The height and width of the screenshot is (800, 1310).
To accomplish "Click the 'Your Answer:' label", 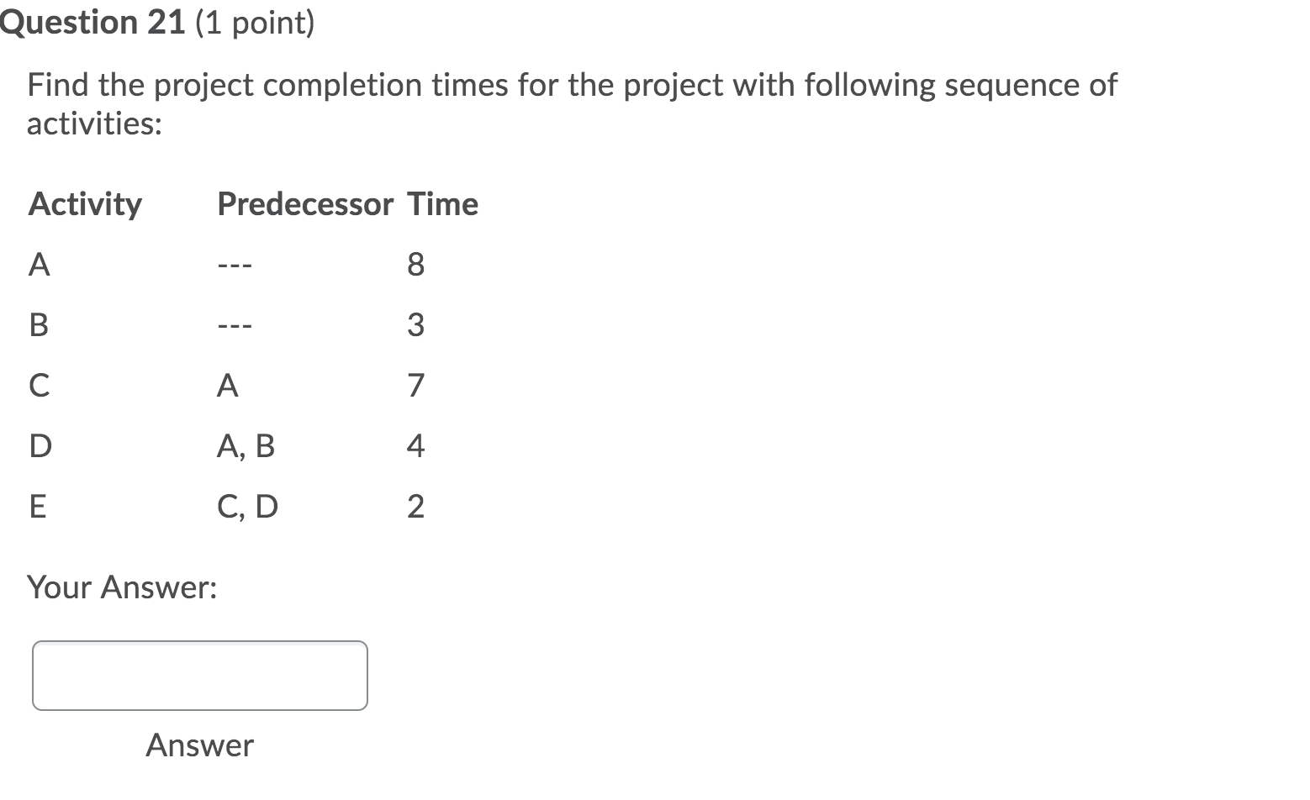I will pyautogui.click(x=123, y=587).
